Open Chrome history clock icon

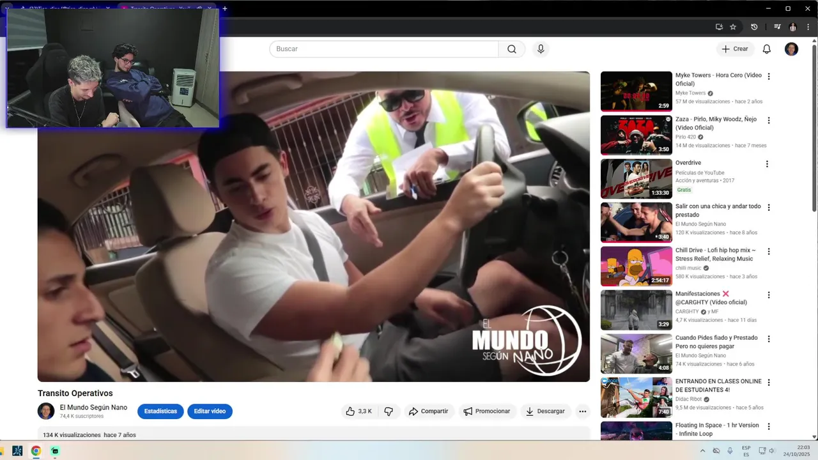tap(754, 27)
